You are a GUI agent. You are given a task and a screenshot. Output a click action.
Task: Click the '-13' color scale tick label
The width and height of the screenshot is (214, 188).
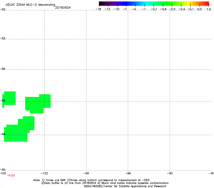(x=107, y=9)
